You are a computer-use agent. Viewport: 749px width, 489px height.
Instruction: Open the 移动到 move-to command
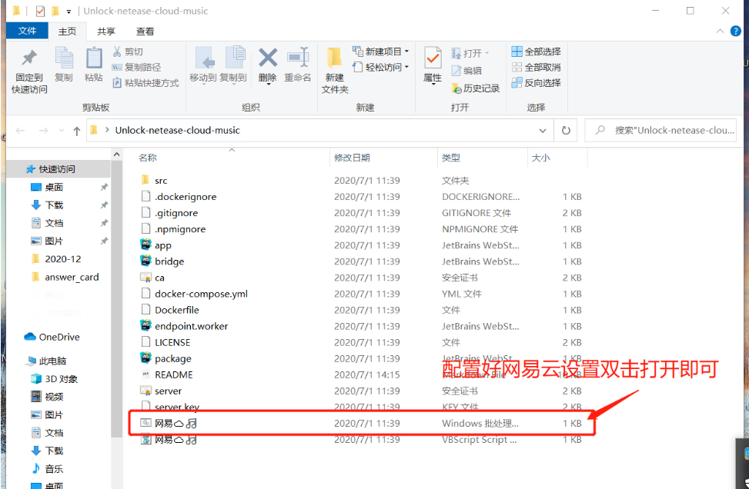click(203, 65)
